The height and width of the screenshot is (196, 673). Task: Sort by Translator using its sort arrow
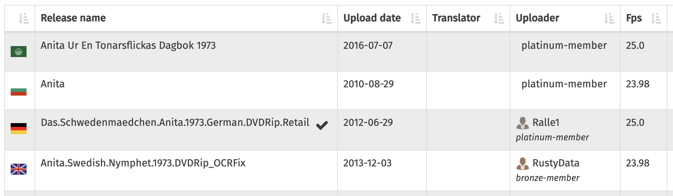[499, 18]
